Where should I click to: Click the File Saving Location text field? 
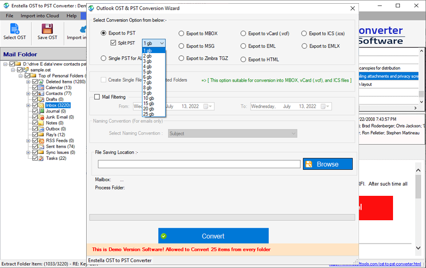pos(199,164)
